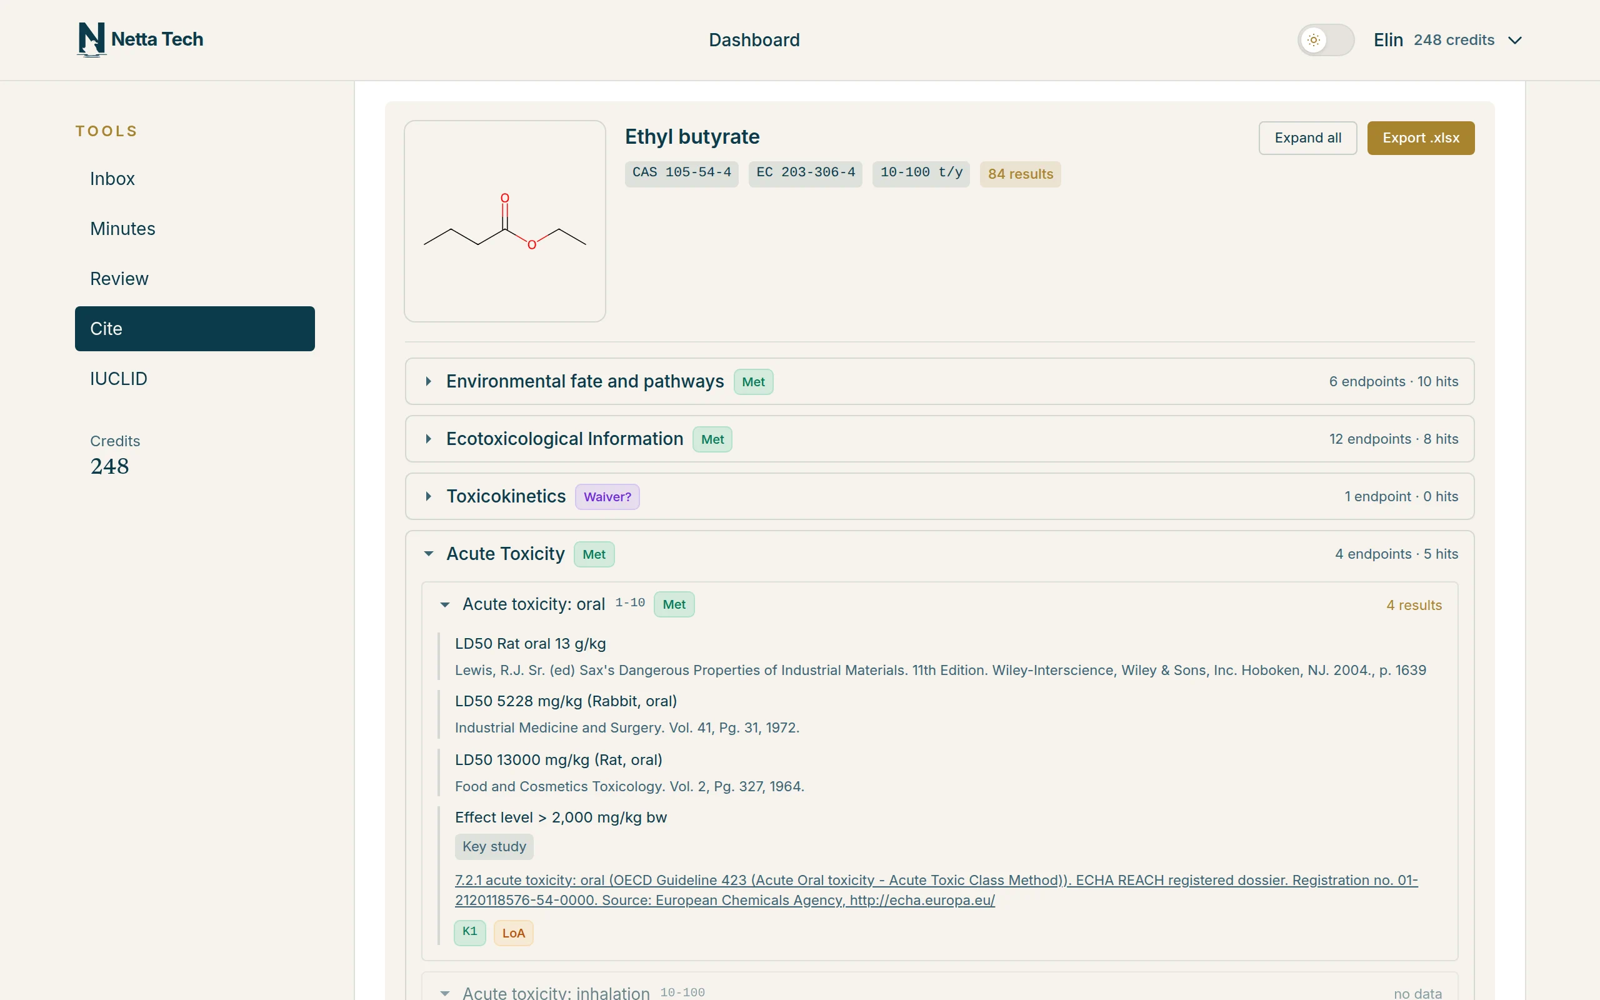Click Food and Cosmetics Toxicology citation text
1600x1000 pixels.
pyautogui.click(x=629, y=786)
